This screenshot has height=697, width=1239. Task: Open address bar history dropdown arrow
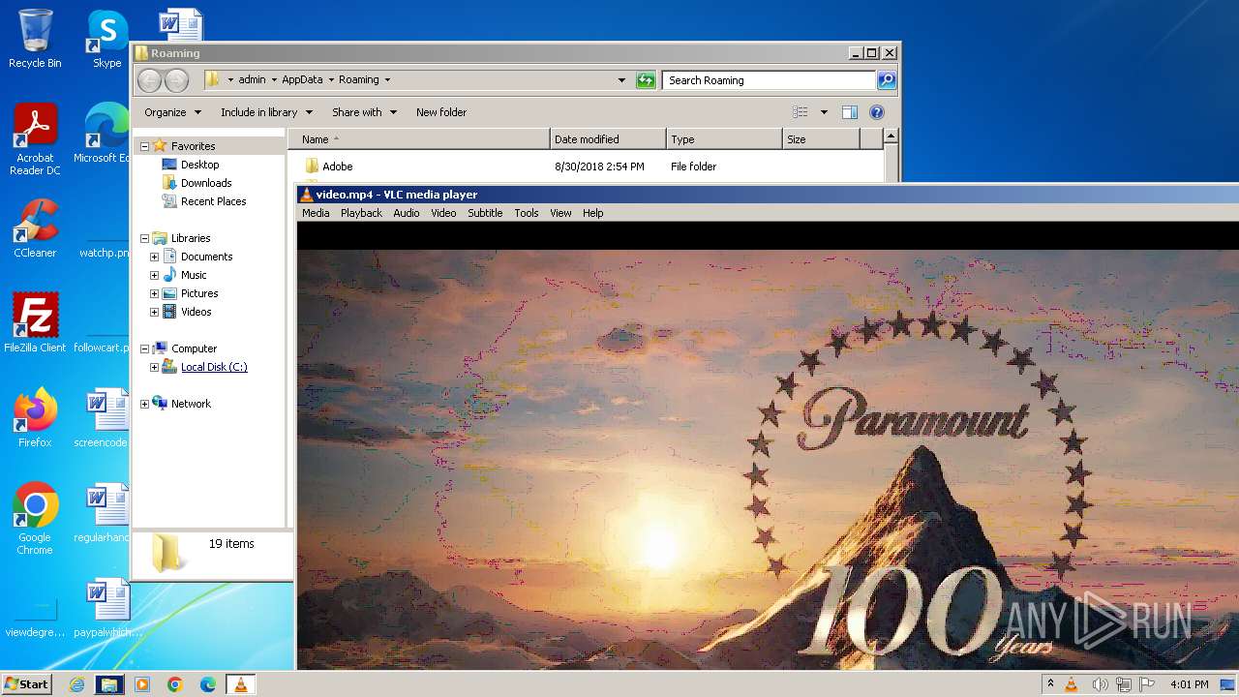coord(621,80)
